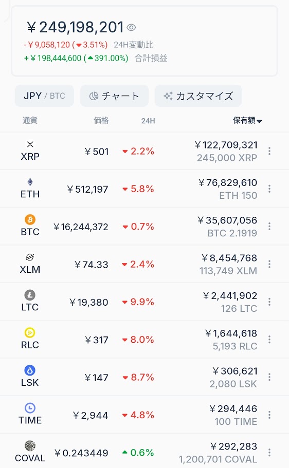Viewport: 289px width, 468px height.
Task: Sort by 保有額 column arrow
Action: pyautogui.click(x=259, y=121)
